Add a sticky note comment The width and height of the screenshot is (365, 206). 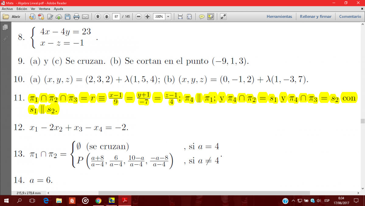pos(201,17)
